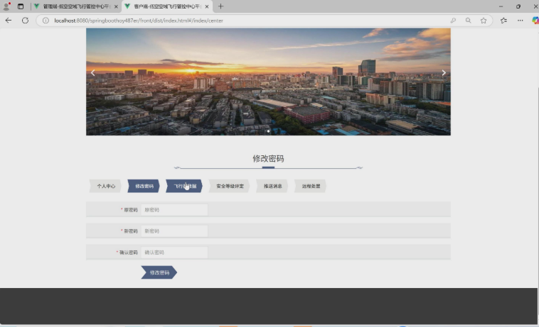Show previous banner image with left arrow
The width and height of the screenshot is (539, 327).
pos(93,72)
